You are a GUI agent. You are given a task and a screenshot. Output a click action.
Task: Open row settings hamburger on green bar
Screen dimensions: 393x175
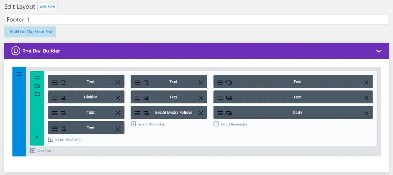pos(37,78)
